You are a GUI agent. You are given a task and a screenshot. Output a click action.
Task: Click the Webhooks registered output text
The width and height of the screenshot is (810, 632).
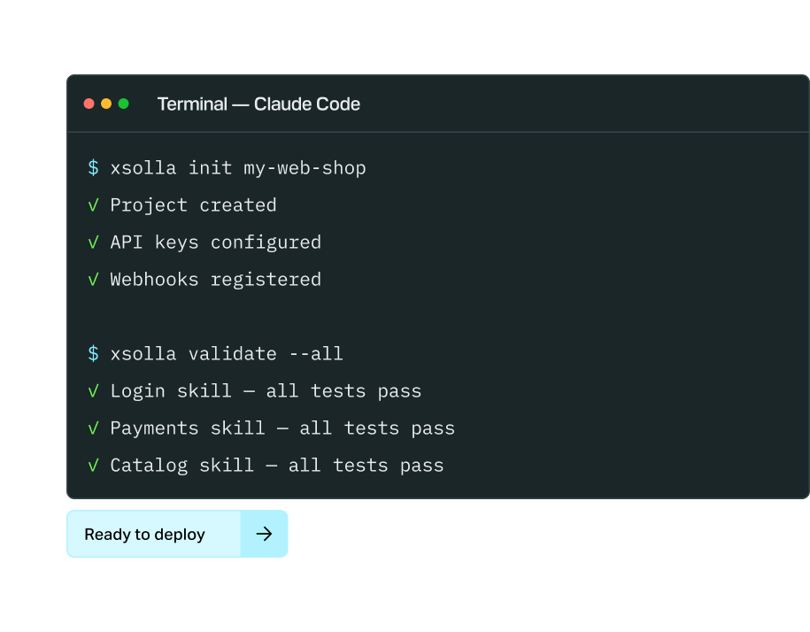[x=216, y=280]
